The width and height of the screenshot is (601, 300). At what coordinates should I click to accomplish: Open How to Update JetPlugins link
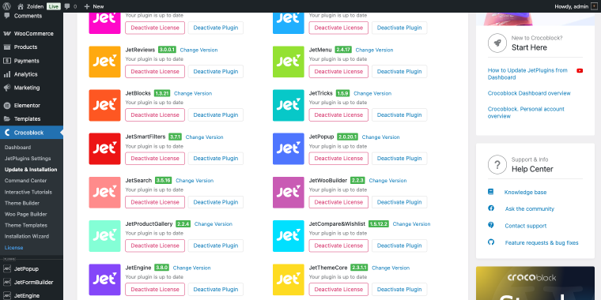[527, 74]
